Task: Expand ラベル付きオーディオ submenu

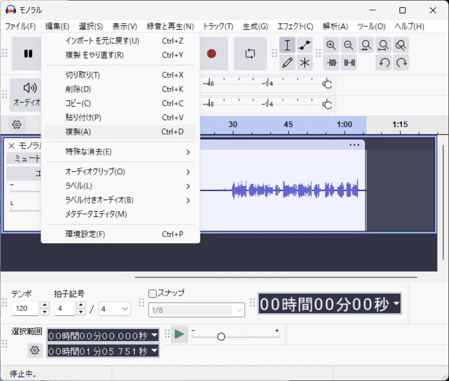Action: pos(120,200)
